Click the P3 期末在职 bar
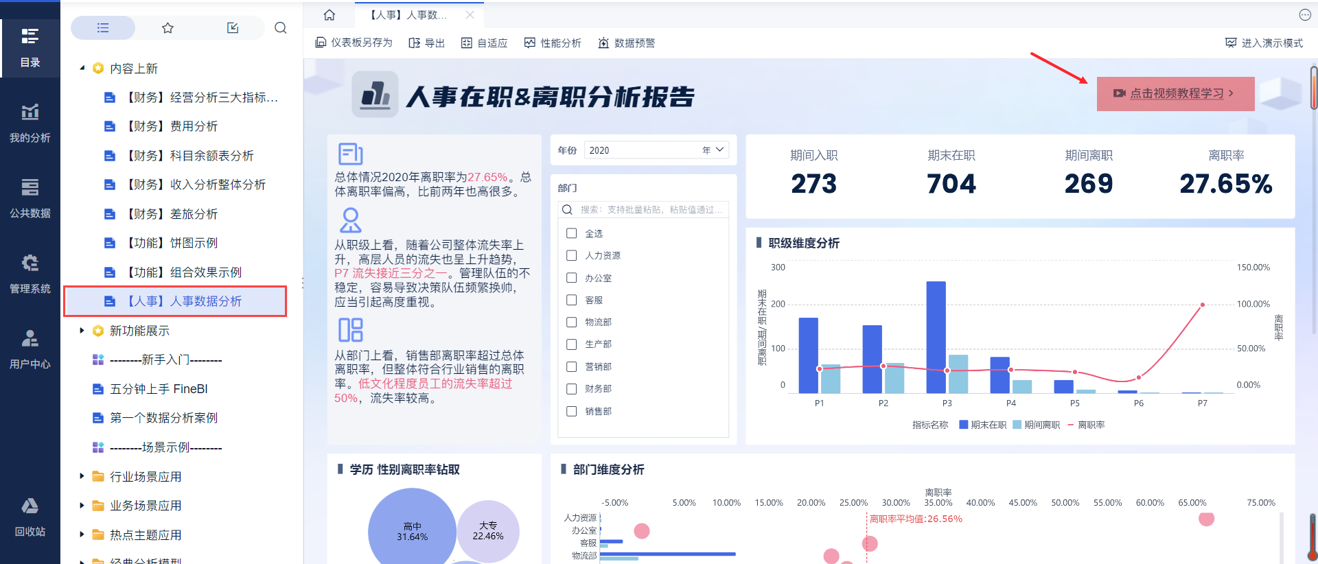This screenshot has height=564, width=1318. pyautogui.click(x=936, y=337)
